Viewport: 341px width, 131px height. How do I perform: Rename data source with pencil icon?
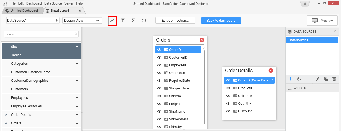pyautogui.click(x=317, y=79)
